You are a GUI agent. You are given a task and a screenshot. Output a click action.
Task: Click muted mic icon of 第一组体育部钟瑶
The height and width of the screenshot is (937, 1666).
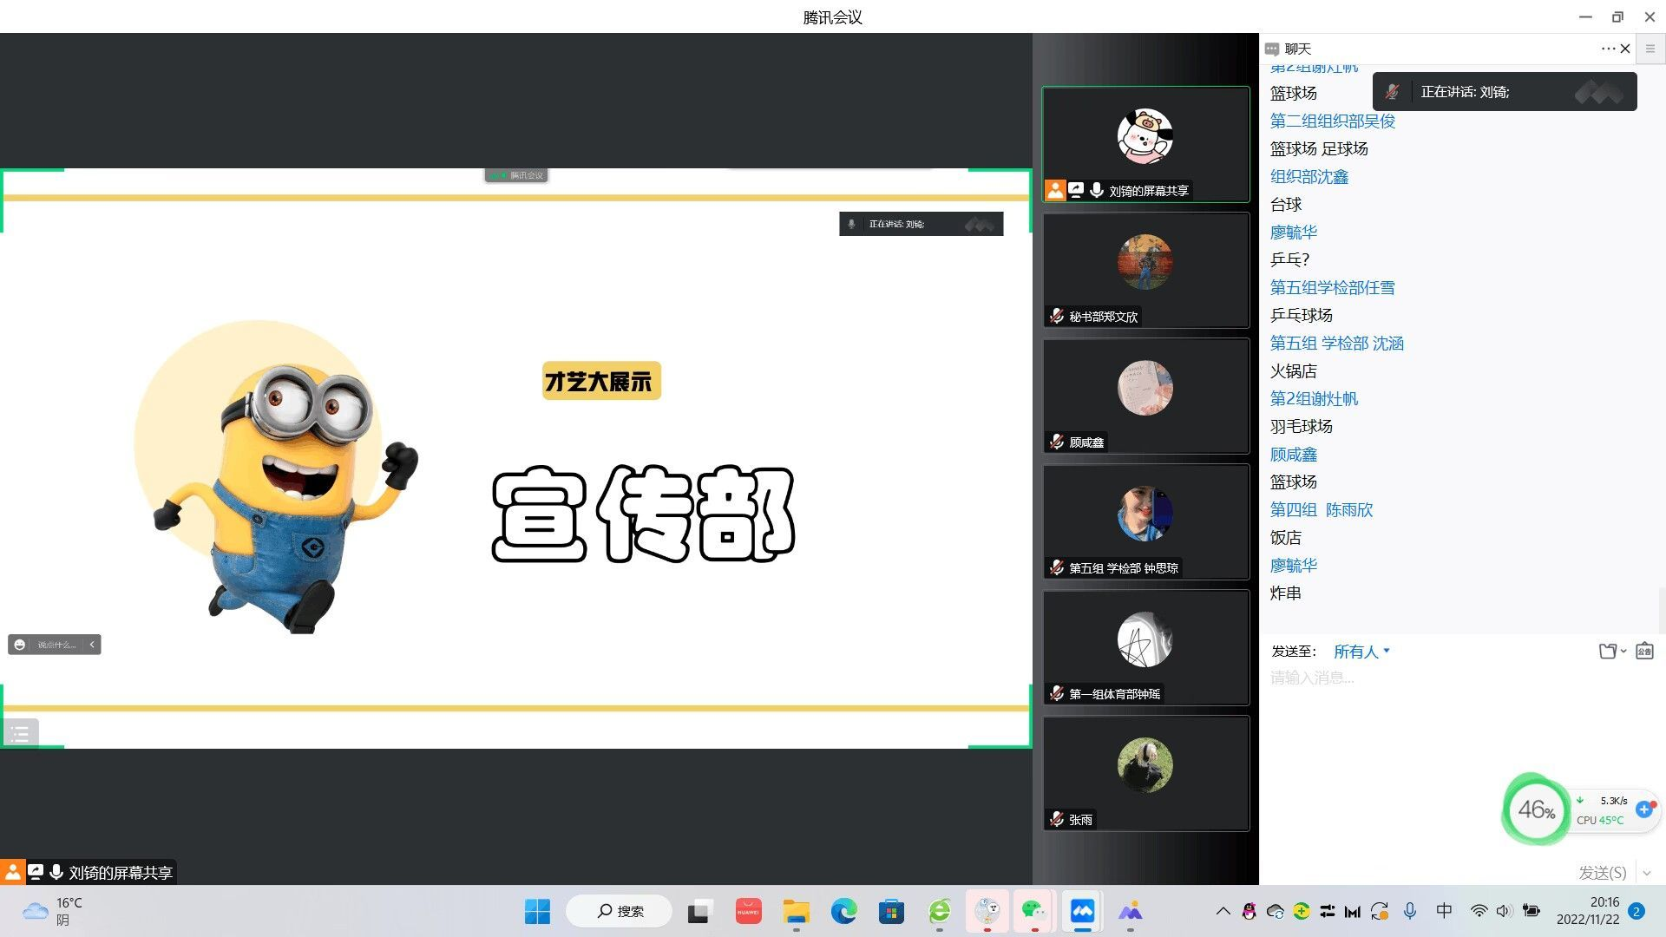(x=1056, y=694)
